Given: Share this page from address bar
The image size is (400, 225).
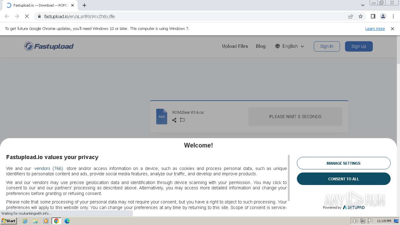Looking at the screenshot, I should click(x=351, y=16).
